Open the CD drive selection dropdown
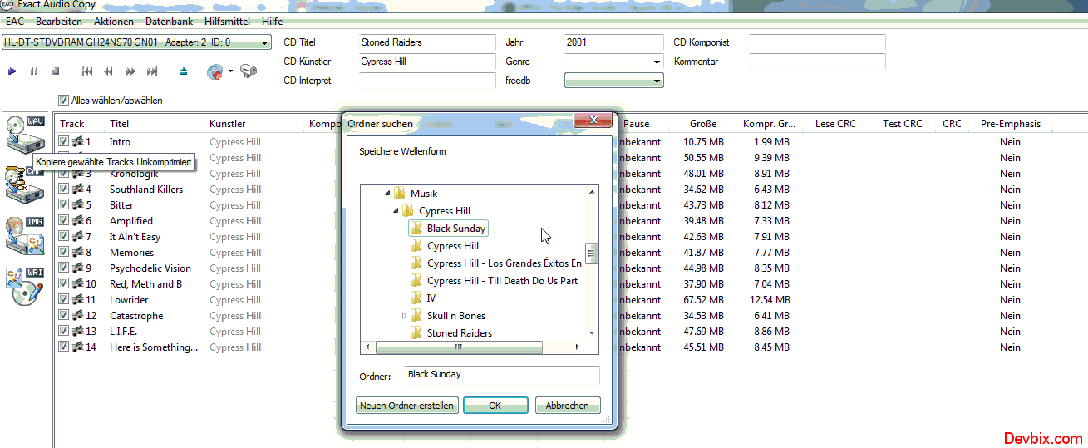1088x448 pixels. (264, 42)
